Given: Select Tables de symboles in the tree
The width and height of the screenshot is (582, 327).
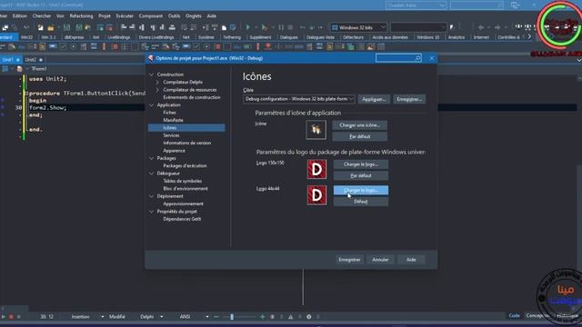Looking at the screenshot, I should coord(183,181).
